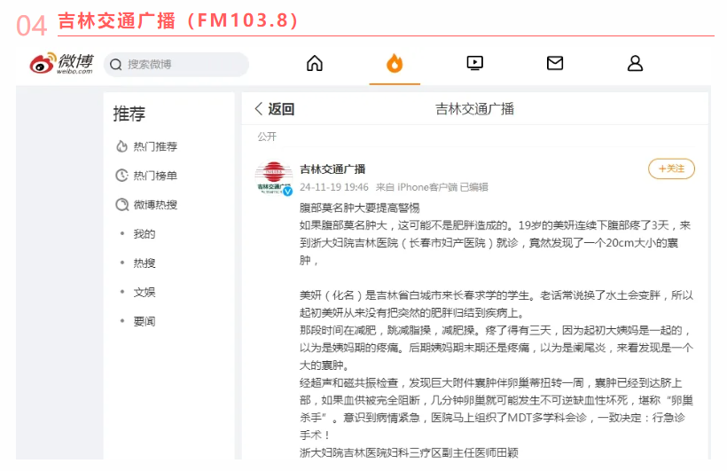Click the search magnifier icon

[116, 65]
